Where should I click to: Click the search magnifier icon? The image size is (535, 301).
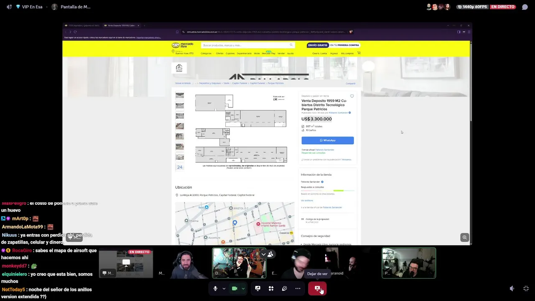pos(291,45)
